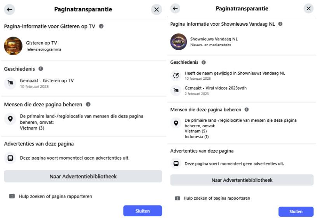317x221 pixels.
Task: Go back in the Shownieuws Vandaag NL dialog
Action: point(176,8)
